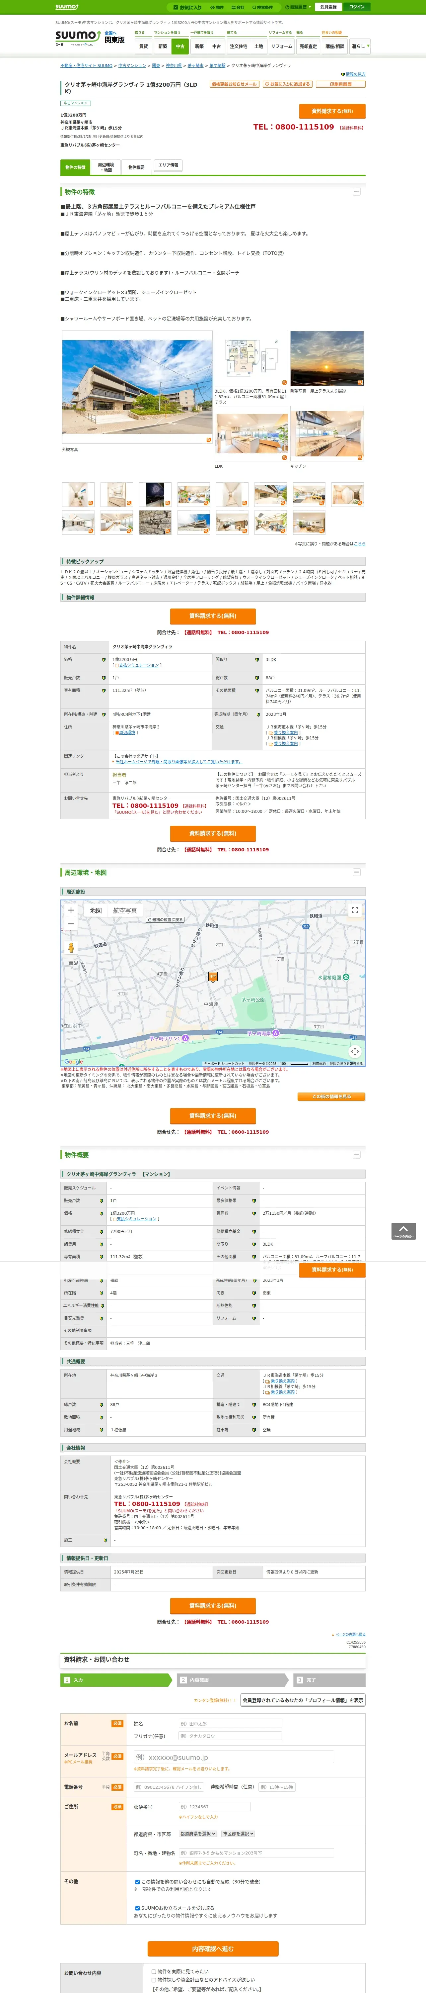This screenshot has width=426, height=1993.
Task: Pick the Street View pegman on map
Action: [71, 948]
